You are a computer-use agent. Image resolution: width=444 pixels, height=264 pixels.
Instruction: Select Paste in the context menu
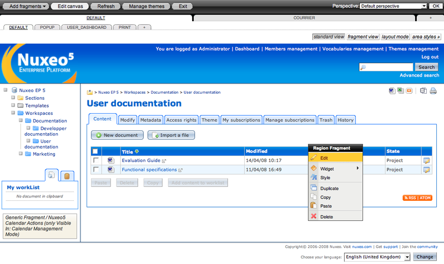click(335, 206)
